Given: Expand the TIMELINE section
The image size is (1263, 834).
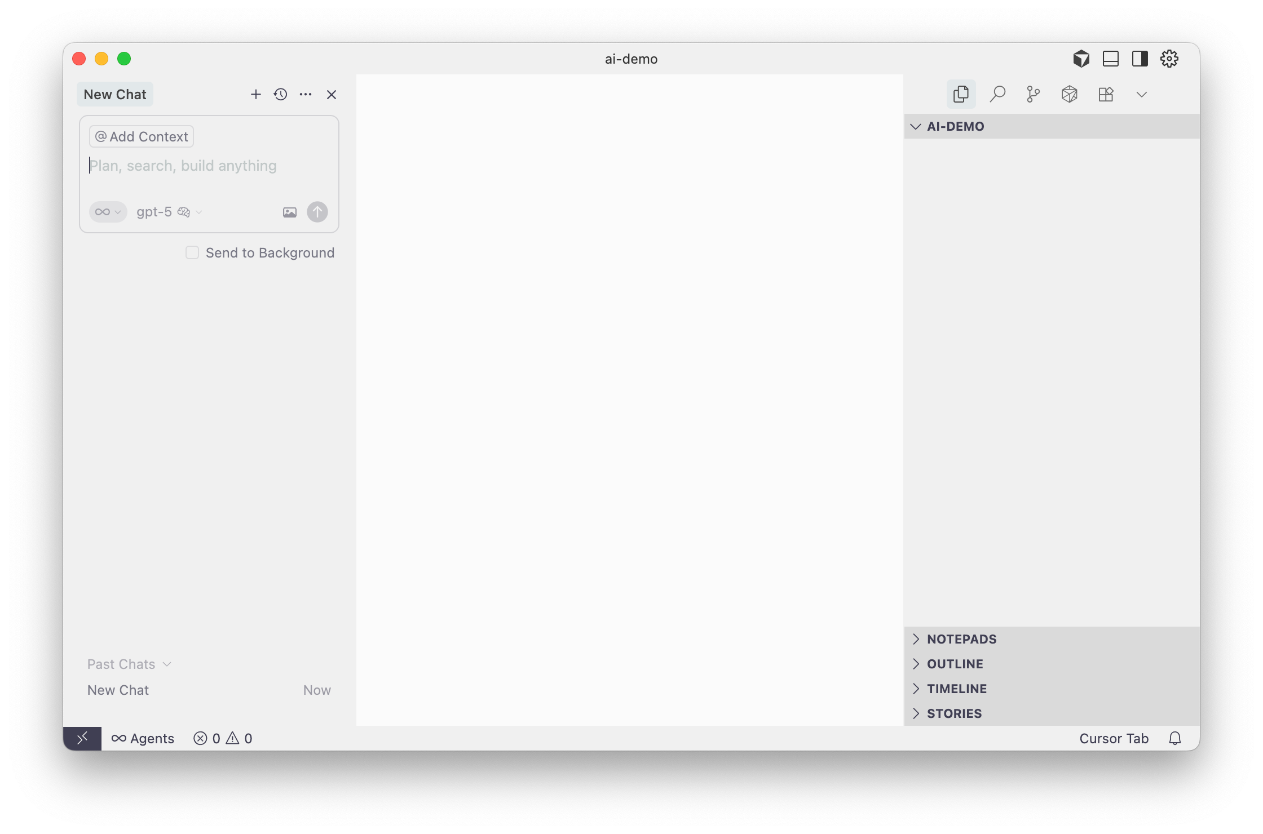Looking at the screenshot, I should click(1052, 689).
